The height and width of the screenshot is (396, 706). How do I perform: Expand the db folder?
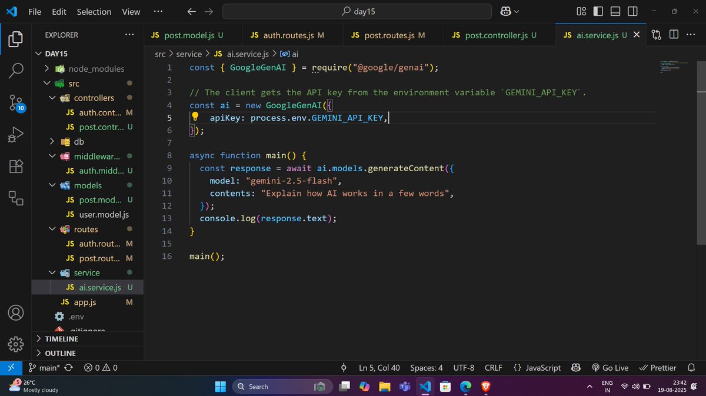click(88, 142)
